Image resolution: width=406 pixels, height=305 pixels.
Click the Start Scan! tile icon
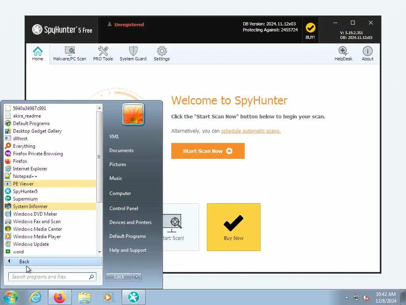[x=173, y=223]
